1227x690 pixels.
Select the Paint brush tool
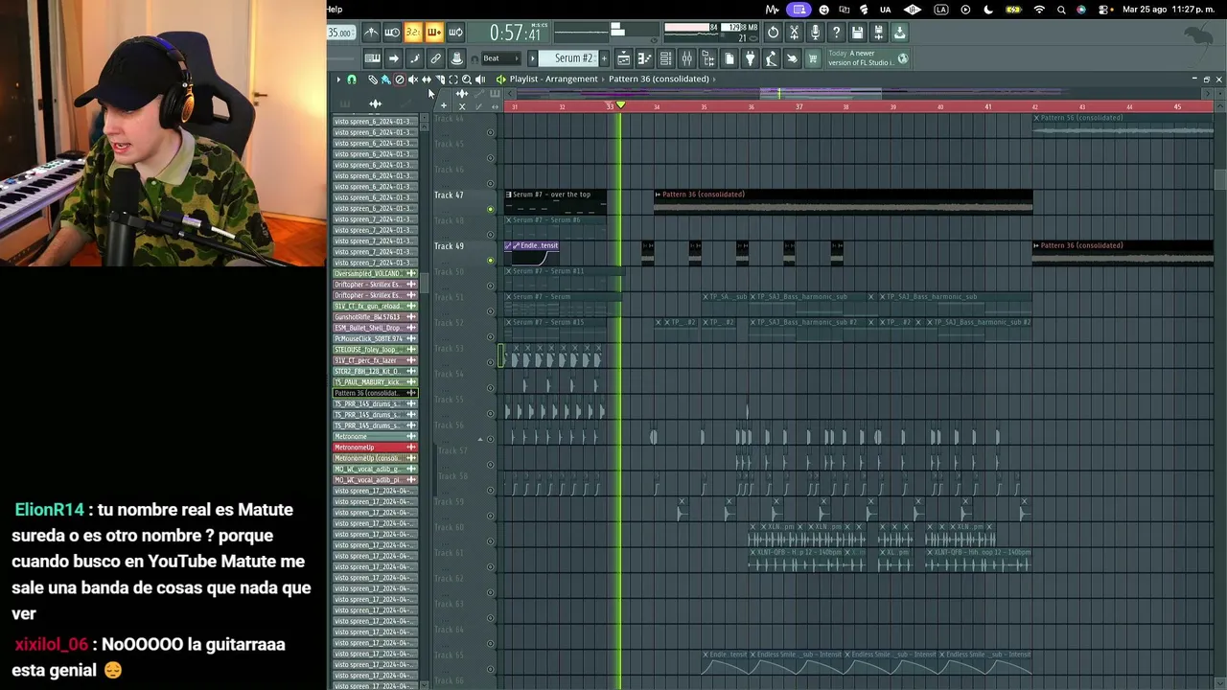385,80
